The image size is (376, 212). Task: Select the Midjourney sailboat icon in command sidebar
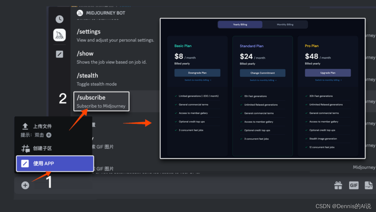(59, 35)
